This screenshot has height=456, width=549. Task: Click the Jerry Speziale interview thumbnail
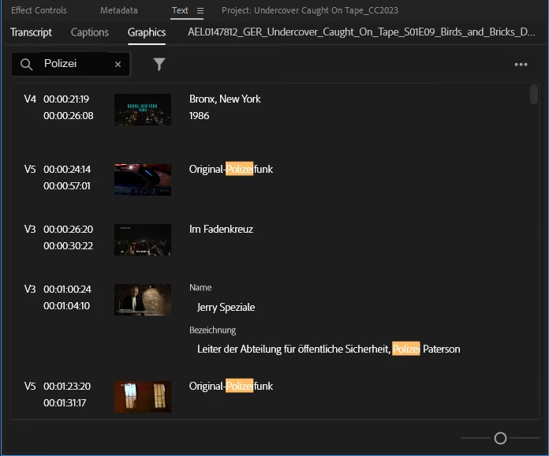click(143, 300)
